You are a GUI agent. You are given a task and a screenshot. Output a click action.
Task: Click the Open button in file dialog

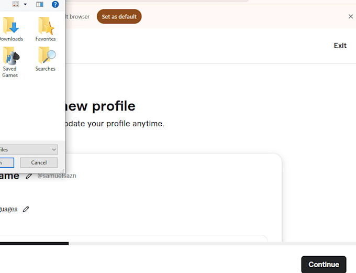(7, 163)
